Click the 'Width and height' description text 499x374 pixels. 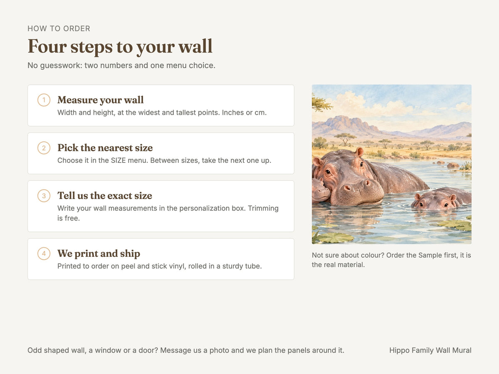coord(162,113)
